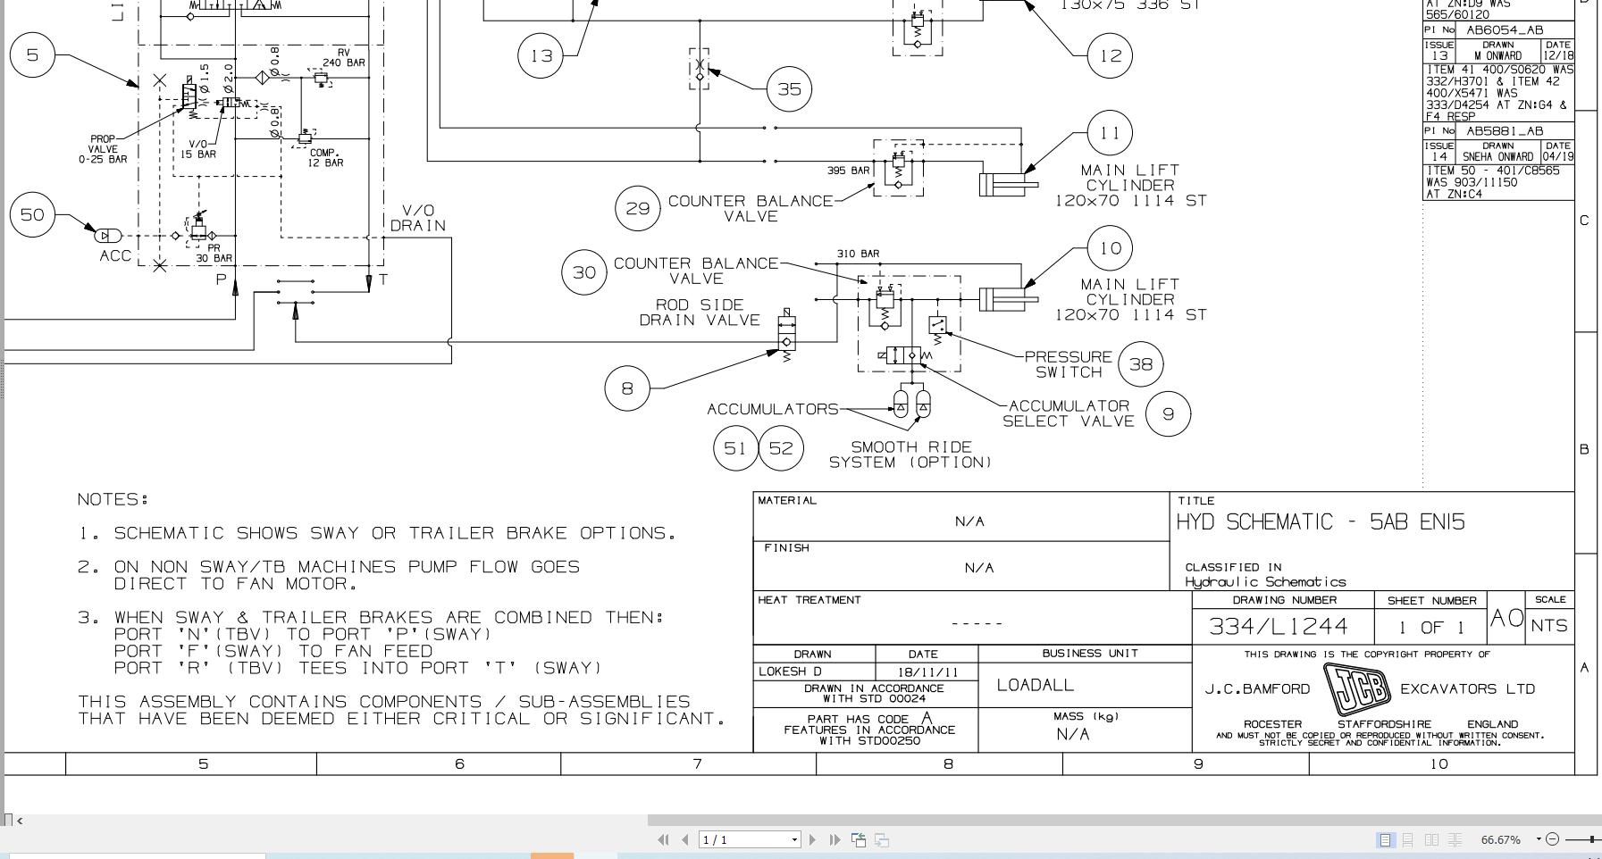Click item balloon 35
This screenshot has width=1602, height=859.
pos(790,88)
